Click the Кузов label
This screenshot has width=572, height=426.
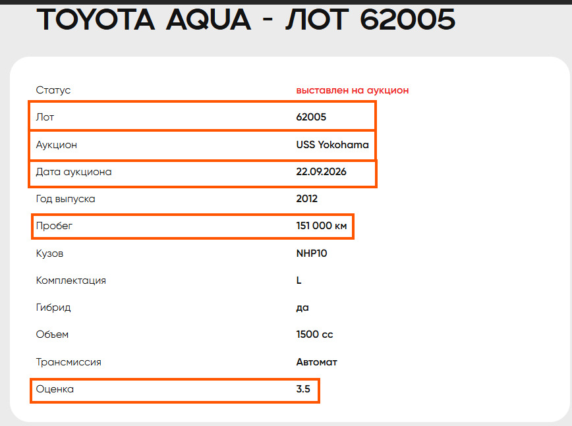point(49,253)
